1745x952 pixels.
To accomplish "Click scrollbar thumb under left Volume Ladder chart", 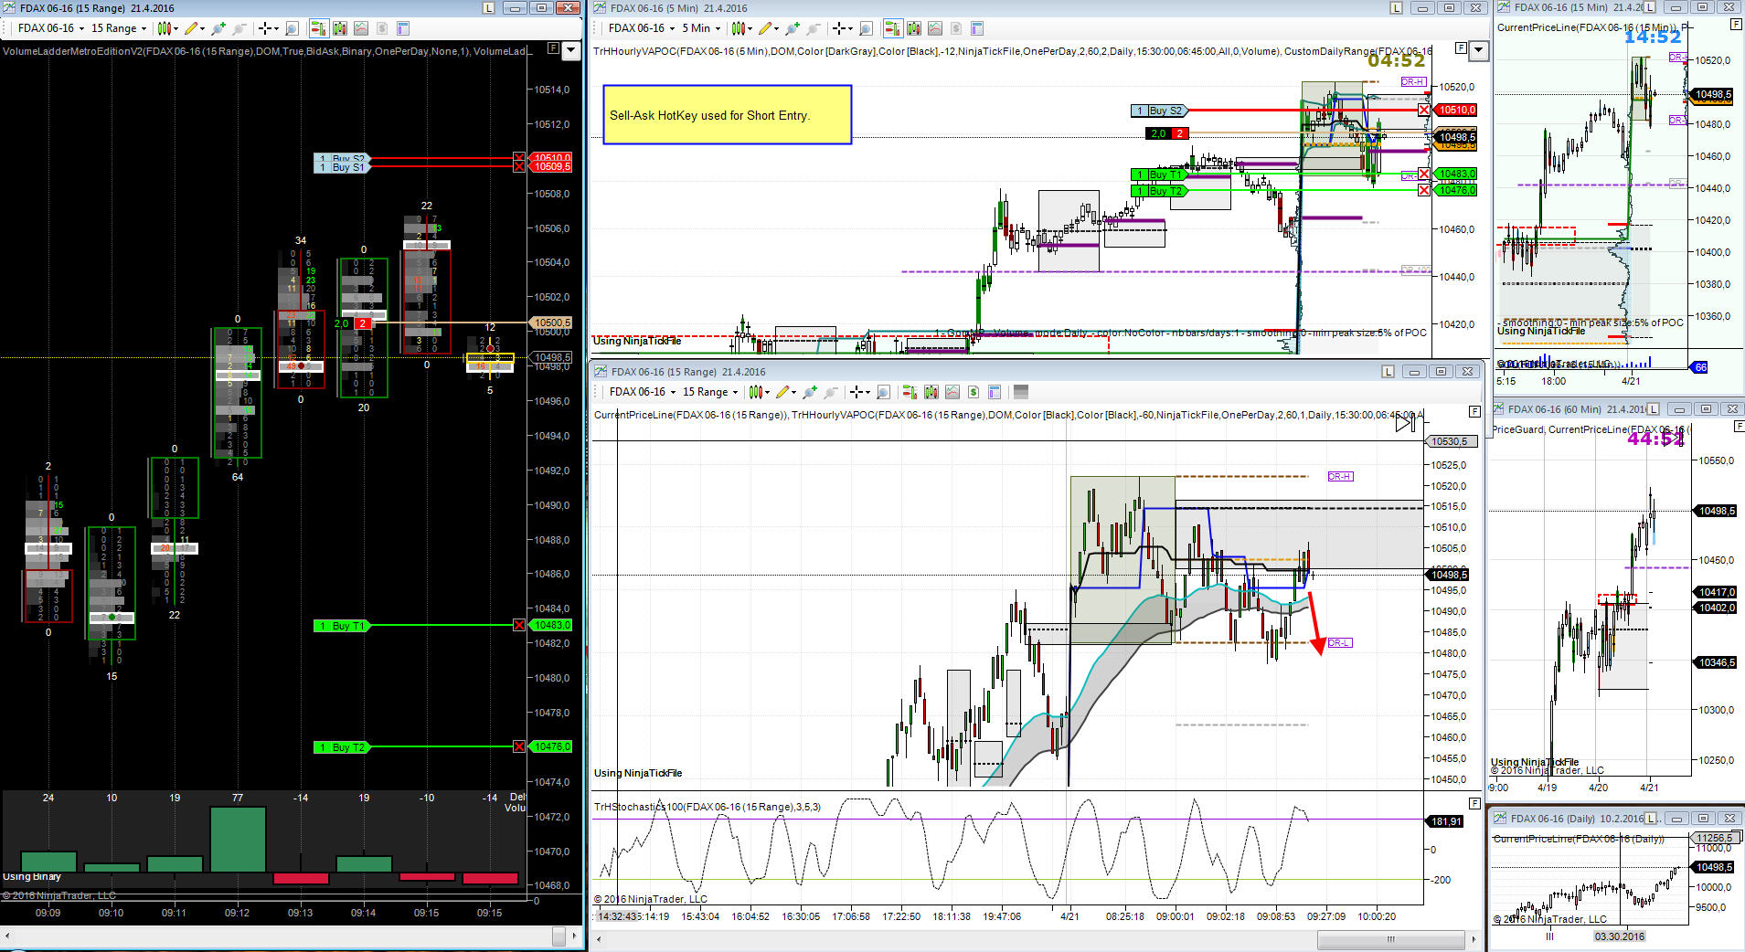I will point(559,936).
